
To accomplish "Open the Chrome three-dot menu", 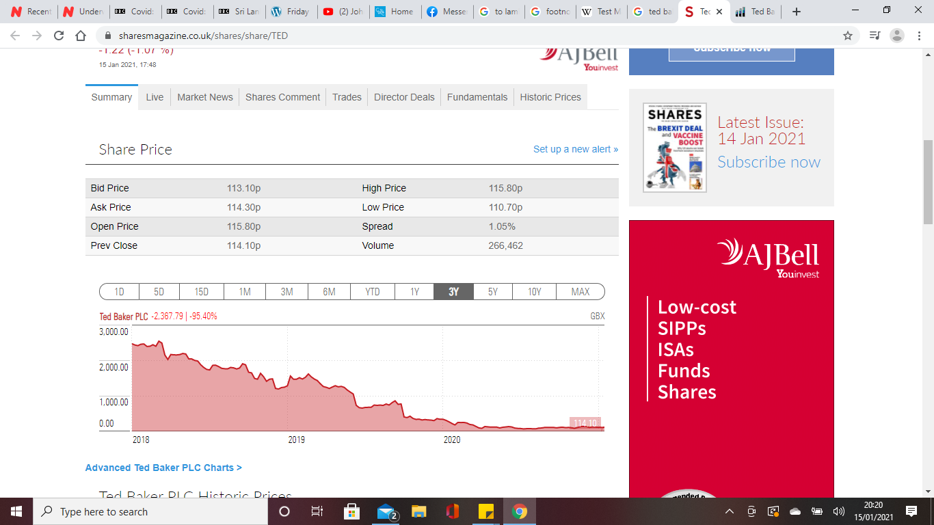I will click(918, 36).
